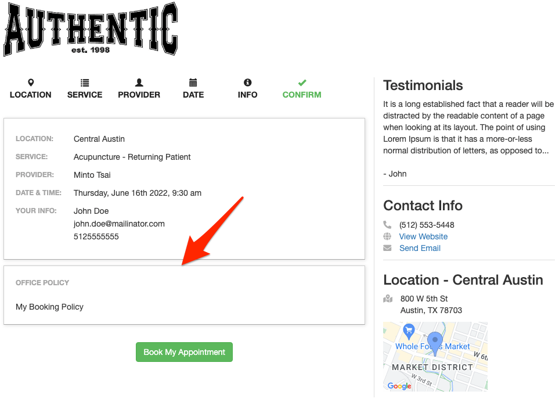This screenshot has height=402, width=559.
Task: Click the envelope icon beside Send Email
Action: pyautogui.click(x=388, y=248)
